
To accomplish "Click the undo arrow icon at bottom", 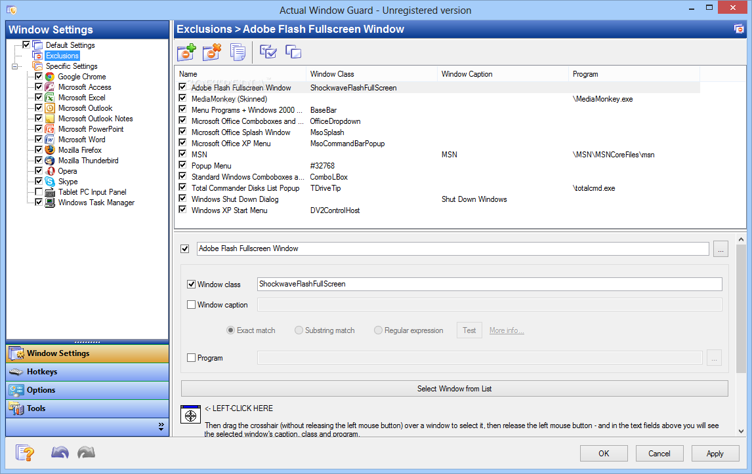I will [x=60, y=452].
